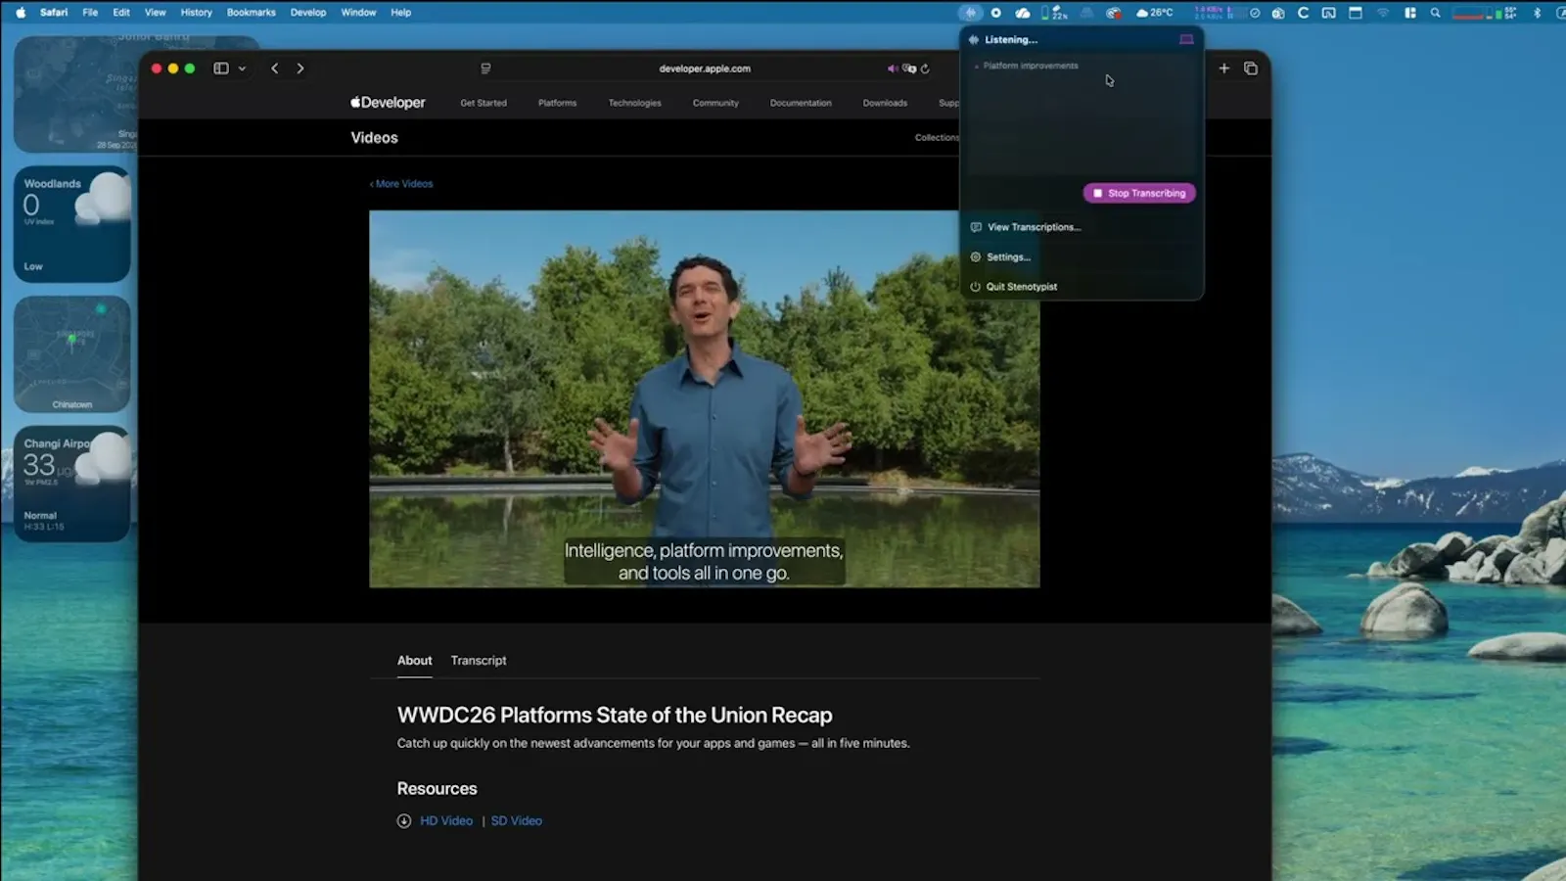
Task: Open a new tab with the plus button
Action: [1223, 69]
